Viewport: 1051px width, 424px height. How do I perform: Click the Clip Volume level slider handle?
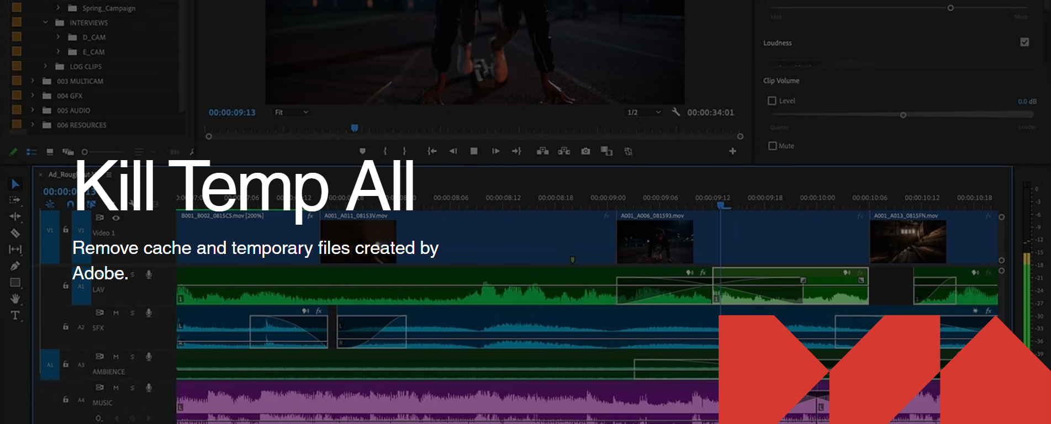903,115
